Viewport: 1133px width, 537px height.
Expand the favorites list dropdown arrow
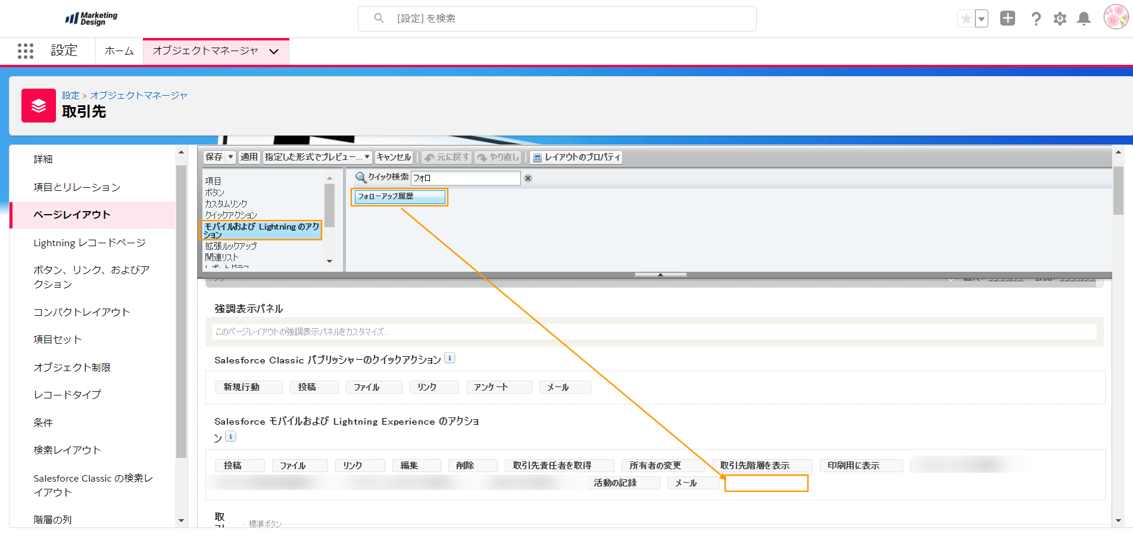coord(981,19)
